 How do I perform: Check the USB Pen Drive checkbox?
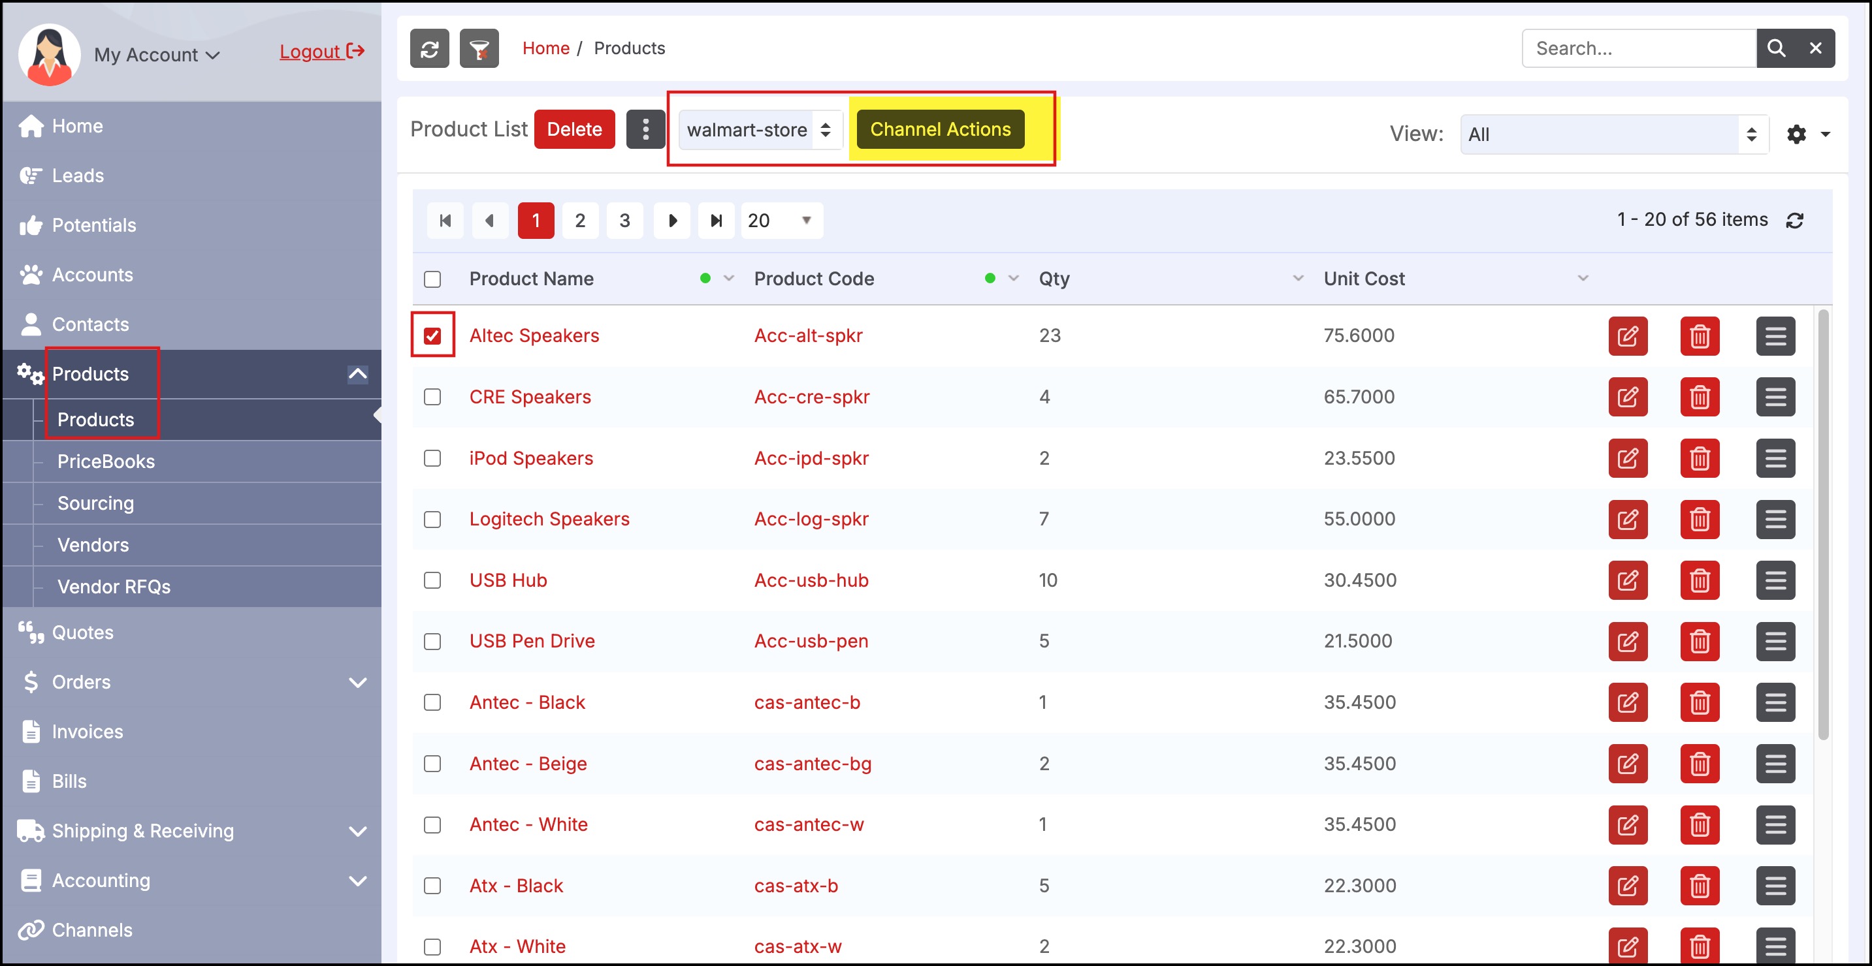click(432, 642)
